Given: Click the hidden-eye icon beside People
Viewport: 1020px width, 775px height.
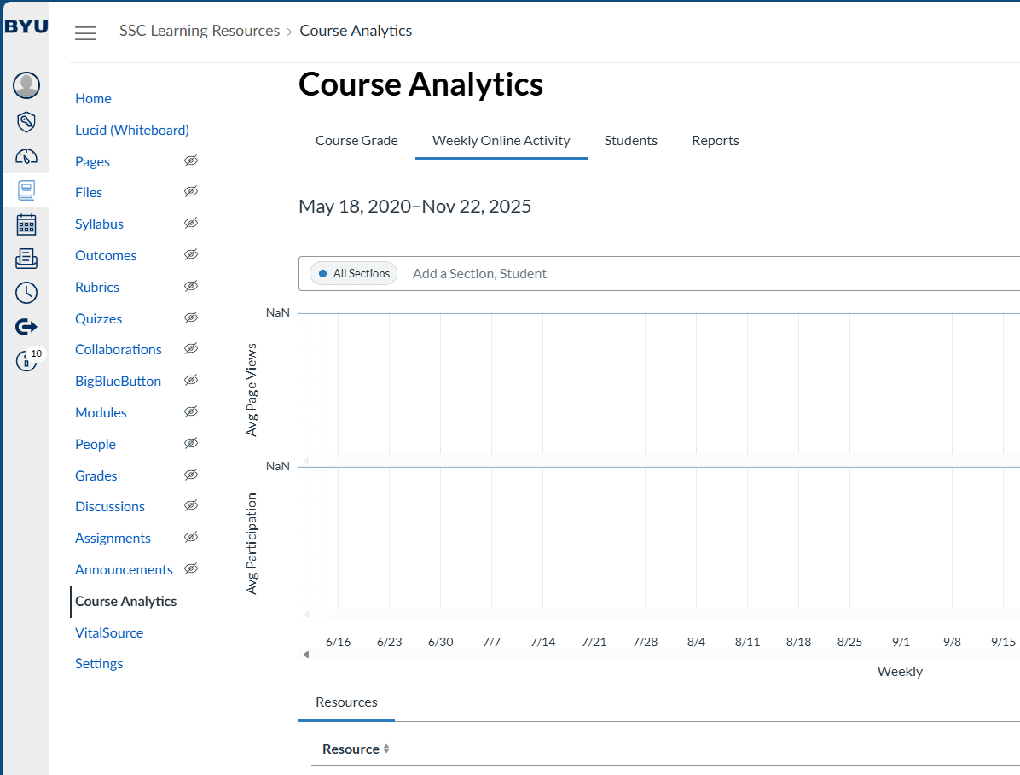Looking at the screenshot, I should pos(190,444).
